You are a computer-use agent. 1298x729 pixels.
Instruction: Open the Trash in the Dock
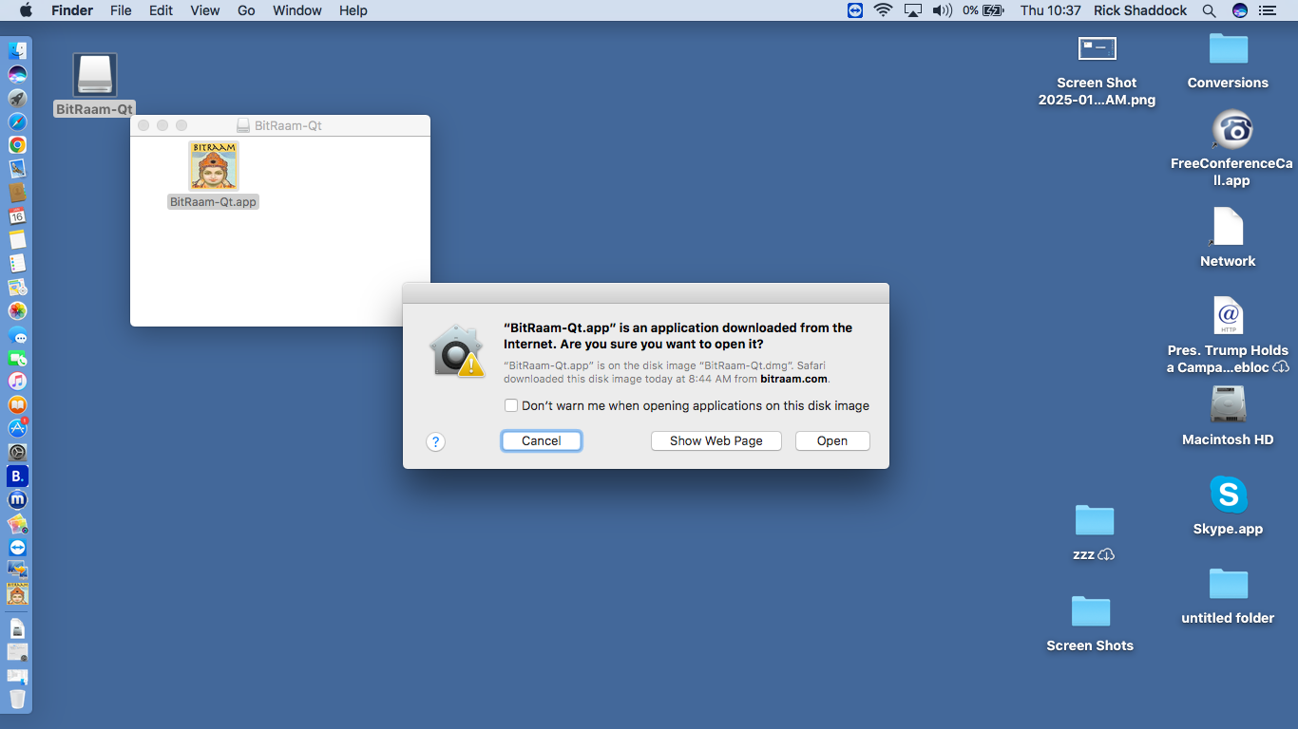click(17, 699)
